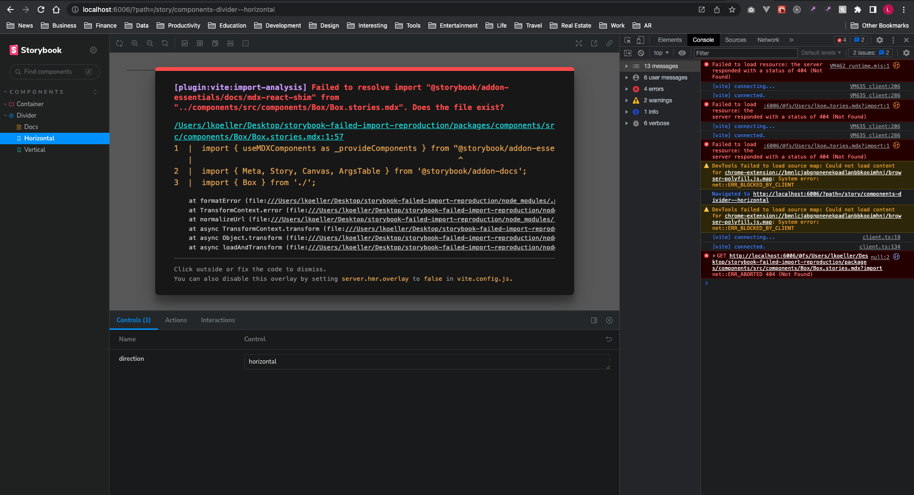Bookmark this page with the star
This screenshot has height=495, width=914.
coord(732,10)
